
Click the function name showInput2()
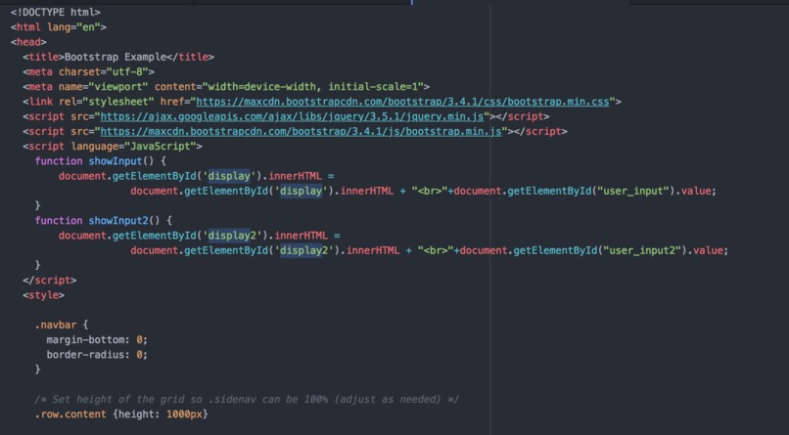[123, 221]
